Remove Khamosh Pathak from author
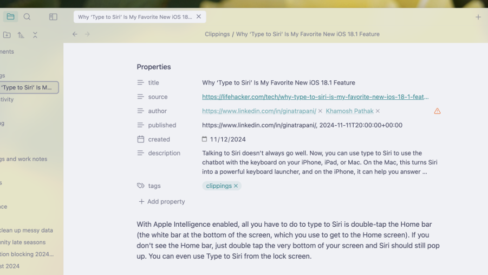Screen dimensions: 488x275 pyautogui.click(x=378, y=111)
